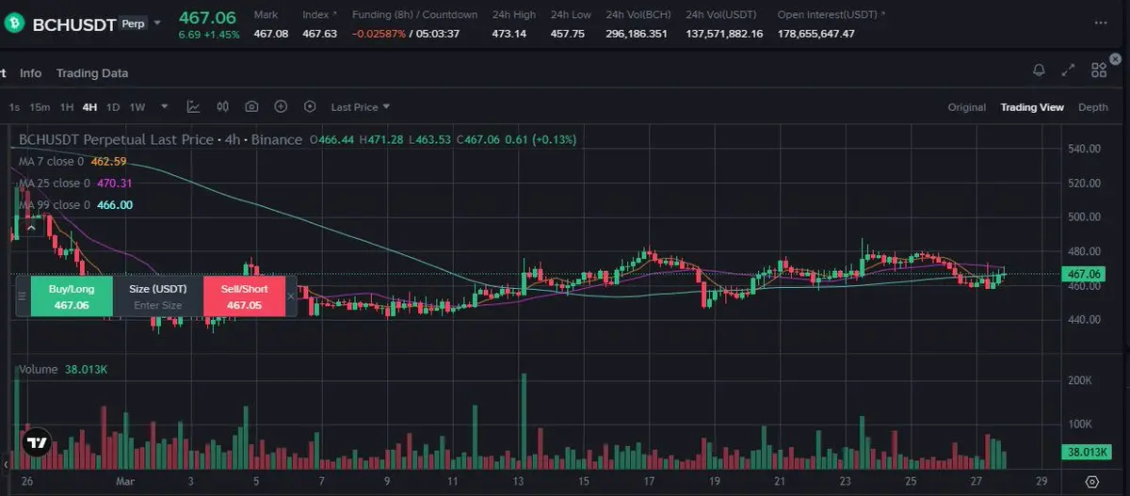The height and width of the screenshot is (496, 1130).
Task: Click the funding rate -0.02587%
Action: pos(379,34)
